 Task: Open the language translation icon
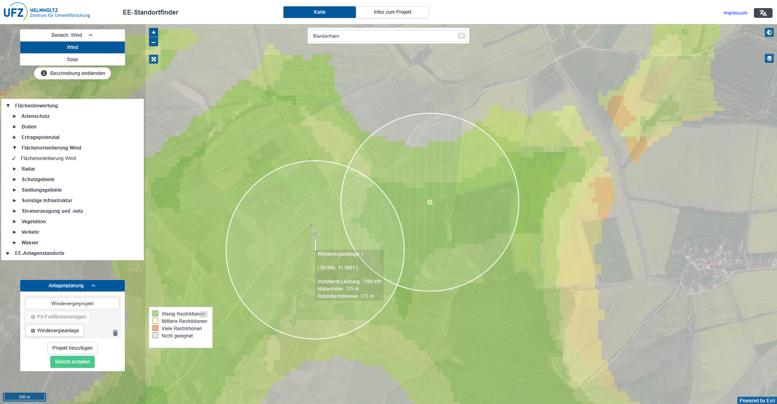point(763,13)
